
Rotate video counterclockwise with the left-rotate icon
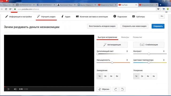coord(122,89)
